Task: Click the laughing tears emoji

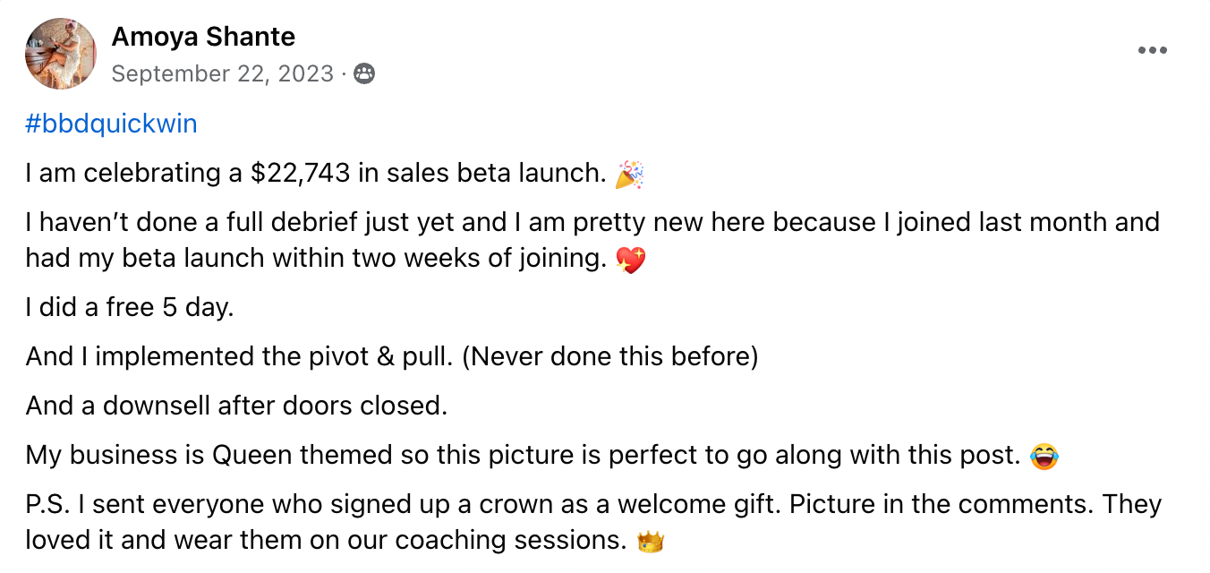Action: pyautogui.click(x=1043, y=458)
